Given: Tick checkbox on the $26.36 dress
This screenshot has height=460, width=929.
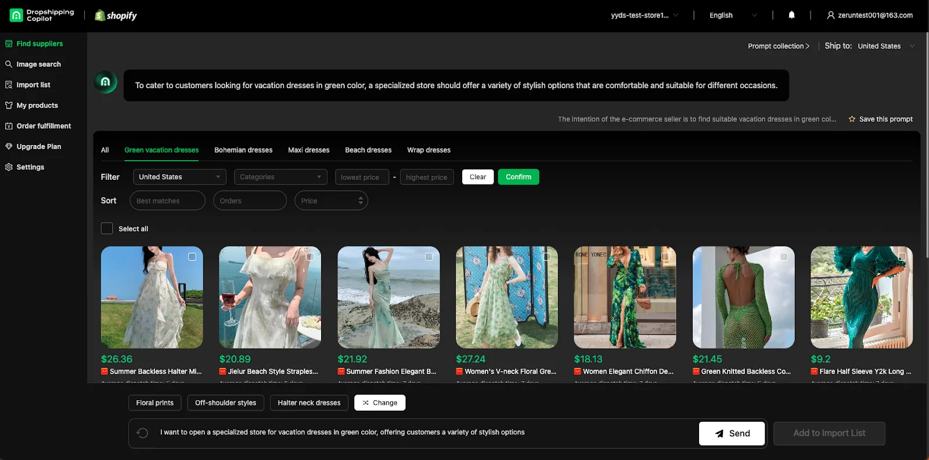Looking at the screenshot, I should click(192, 256).
